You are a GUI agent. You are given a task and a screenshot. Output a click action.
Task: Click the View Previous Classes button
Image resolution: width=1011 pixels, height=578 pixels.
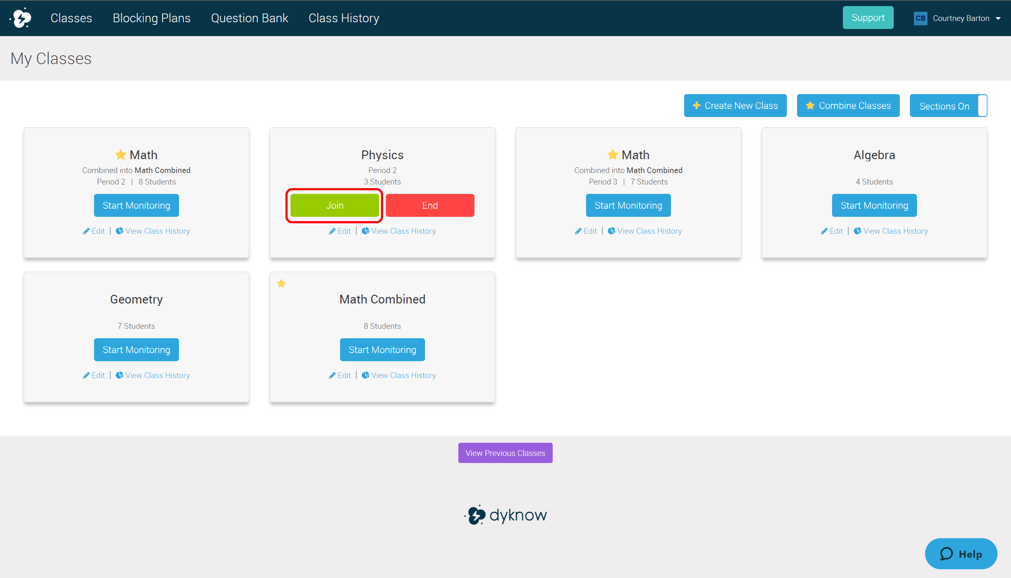(x=505, y=453)
